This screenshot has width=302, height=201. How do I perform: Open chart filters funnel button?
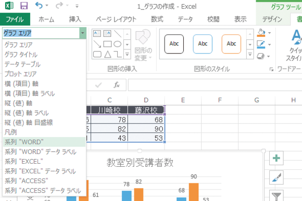point(276,195)
